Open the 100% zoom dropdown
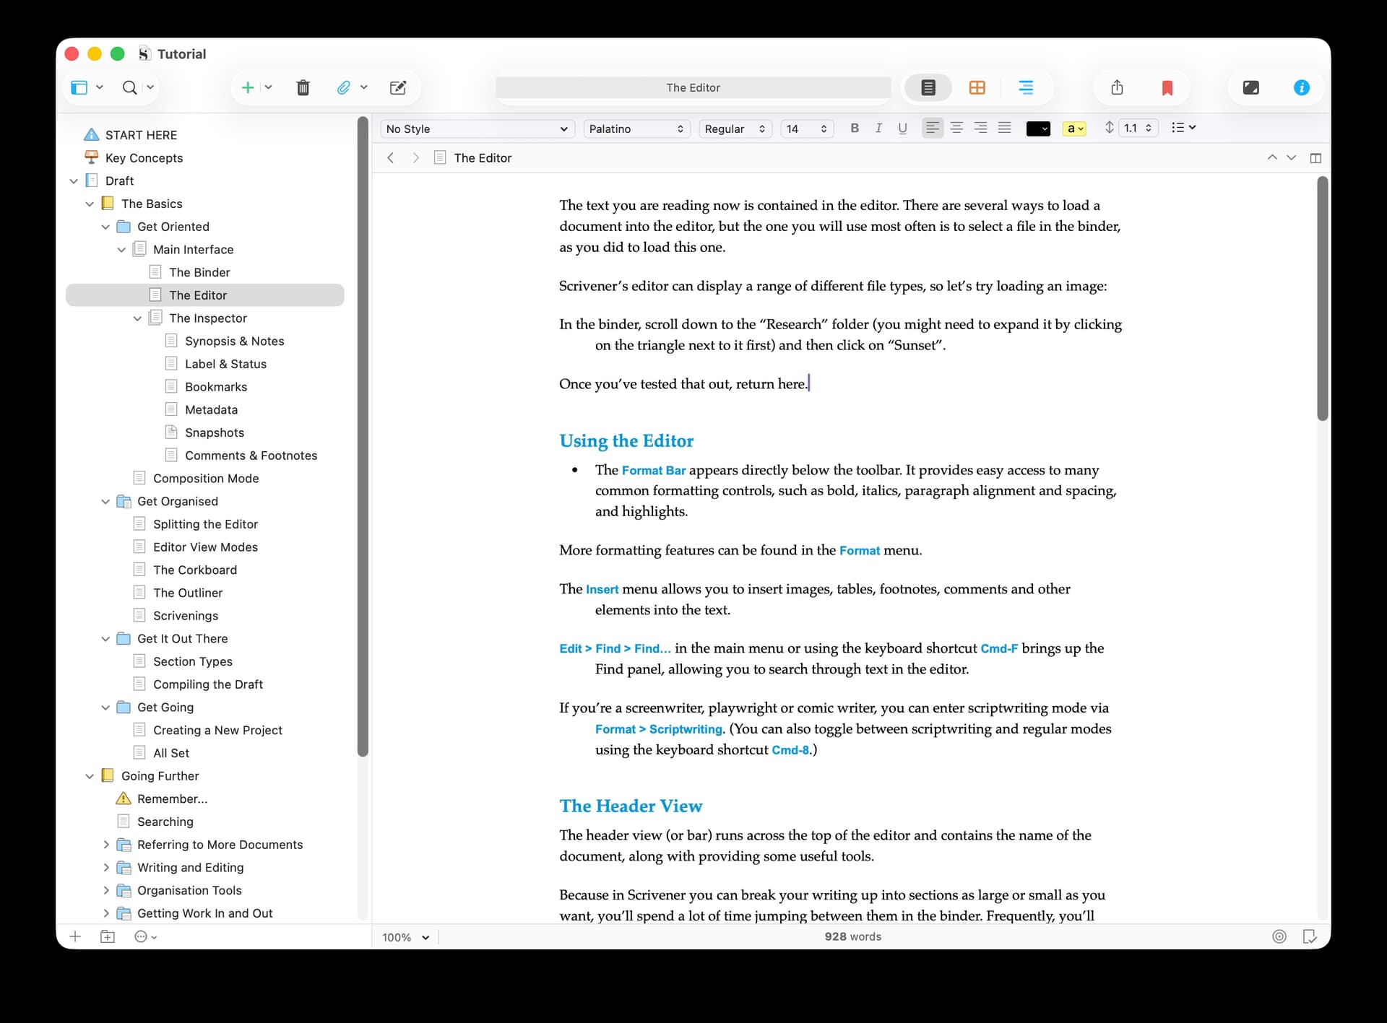Viewport: 1387px width, 1023px height. pos(405,937)
